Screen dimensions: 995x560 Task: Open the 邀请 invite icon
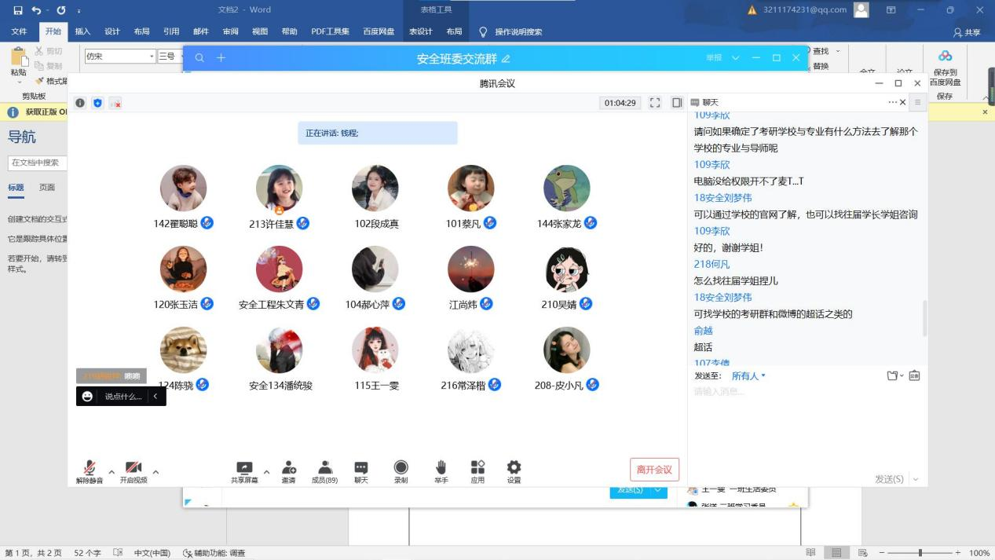(x=288, y=468)
